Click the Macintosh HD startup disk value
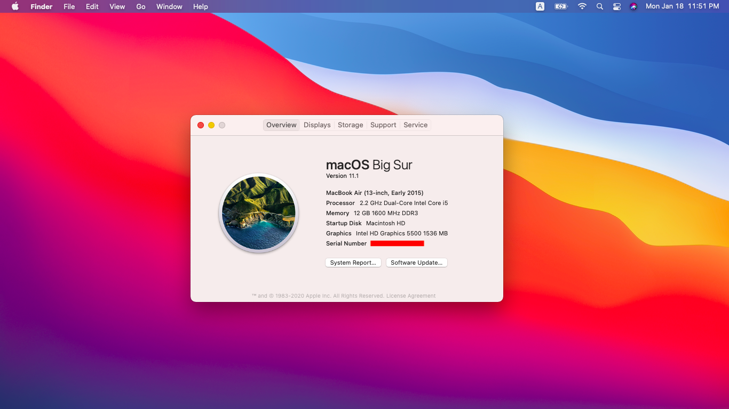Image resolution: width=729 pixels, height=409 pixels. (x=385, y=223)
